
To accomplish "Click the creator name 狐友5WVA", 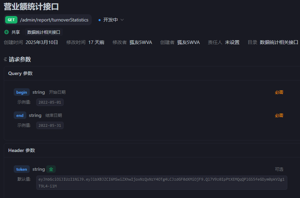I will pyautogui.click(x=188, y=42).
